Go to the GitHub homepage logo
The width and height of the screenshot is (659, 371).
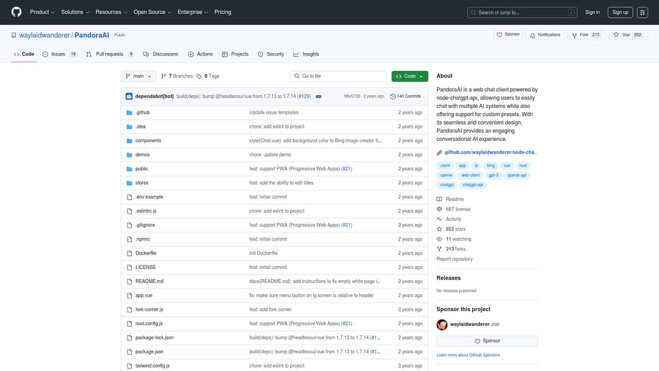pos(16,12)
